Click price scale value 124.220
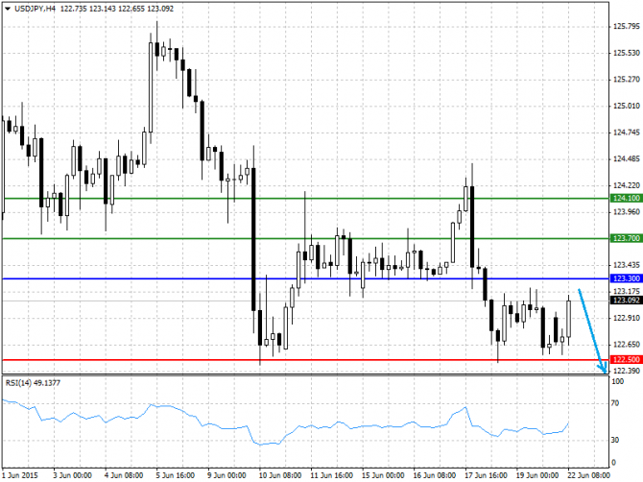Viewport: 643px width, 482px height. coord(626,185)
